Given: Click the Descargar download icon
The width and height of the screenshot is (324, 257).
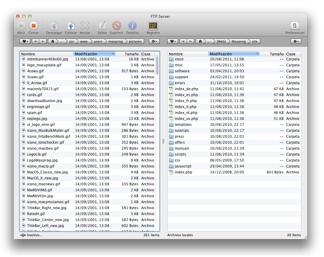Looking at the screenshot, I should click(54, 26).
